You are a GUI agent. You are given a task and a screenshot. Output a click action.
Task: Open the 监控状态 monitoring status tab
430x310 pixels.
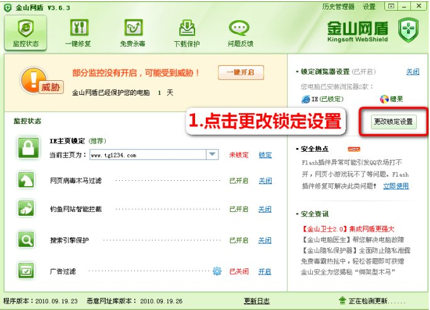pos(25,33)
